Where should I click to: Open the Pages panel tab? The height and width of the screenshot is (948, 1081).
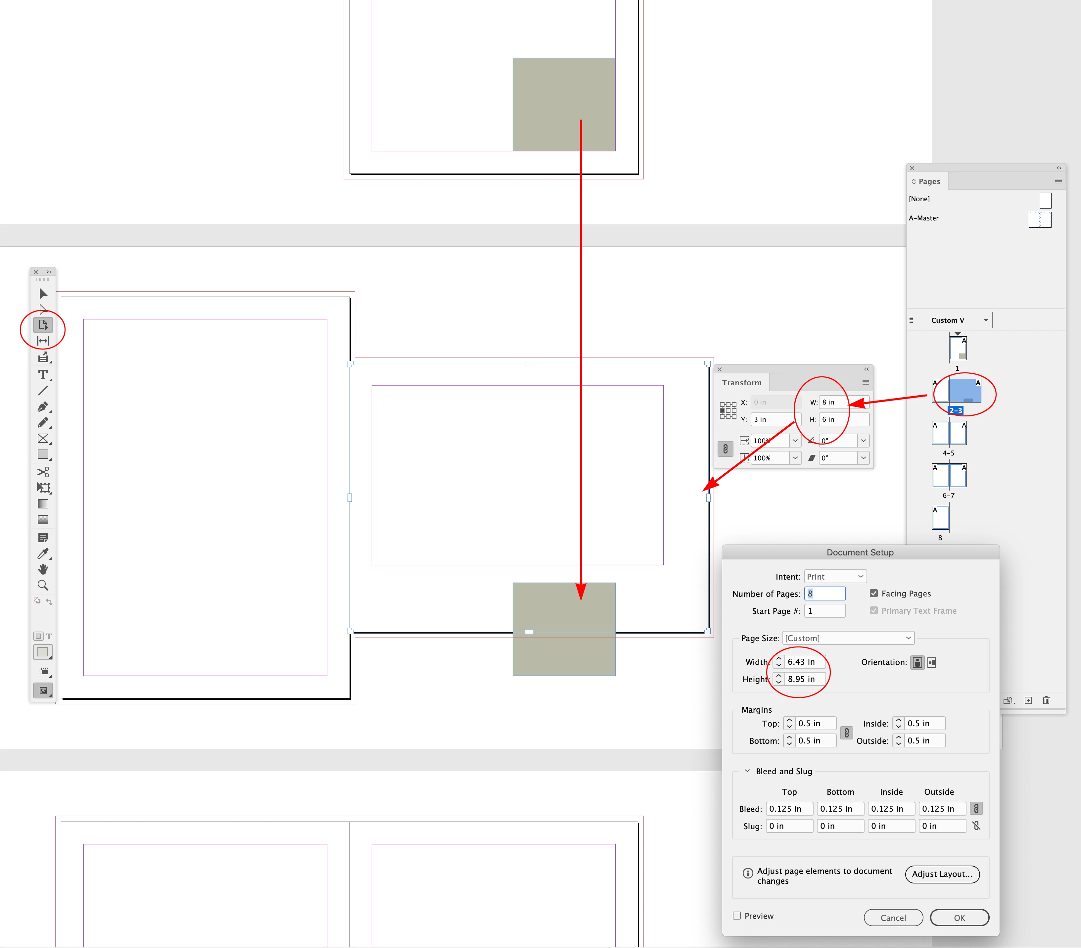(929, 181)
